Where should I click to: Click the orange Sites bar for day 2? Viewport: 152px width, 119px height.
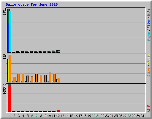[14, 79]
